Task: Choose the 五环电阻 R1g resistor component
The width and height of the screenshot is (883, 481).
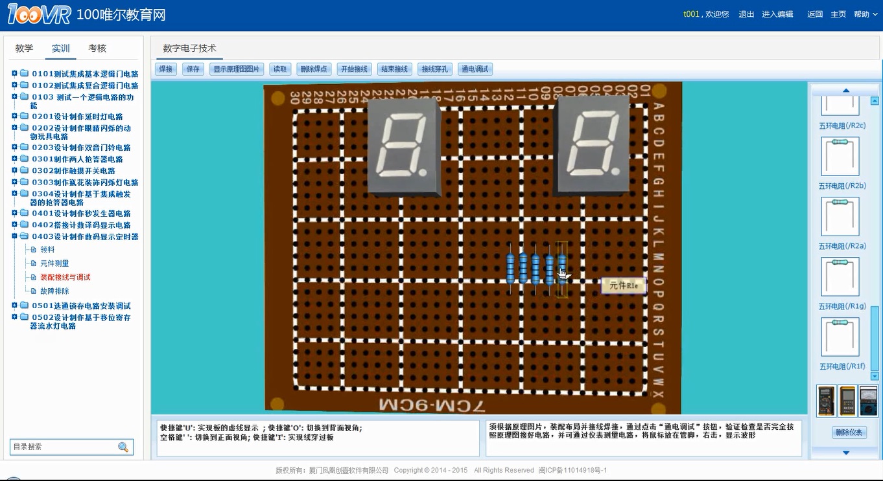Action: click(x=840, y=276)
